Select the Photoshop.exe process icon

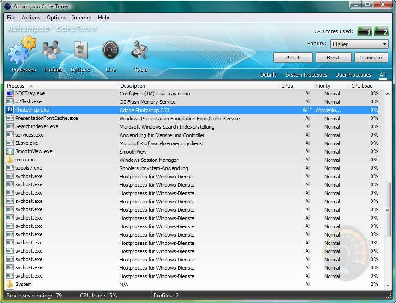tap(10, 110)
